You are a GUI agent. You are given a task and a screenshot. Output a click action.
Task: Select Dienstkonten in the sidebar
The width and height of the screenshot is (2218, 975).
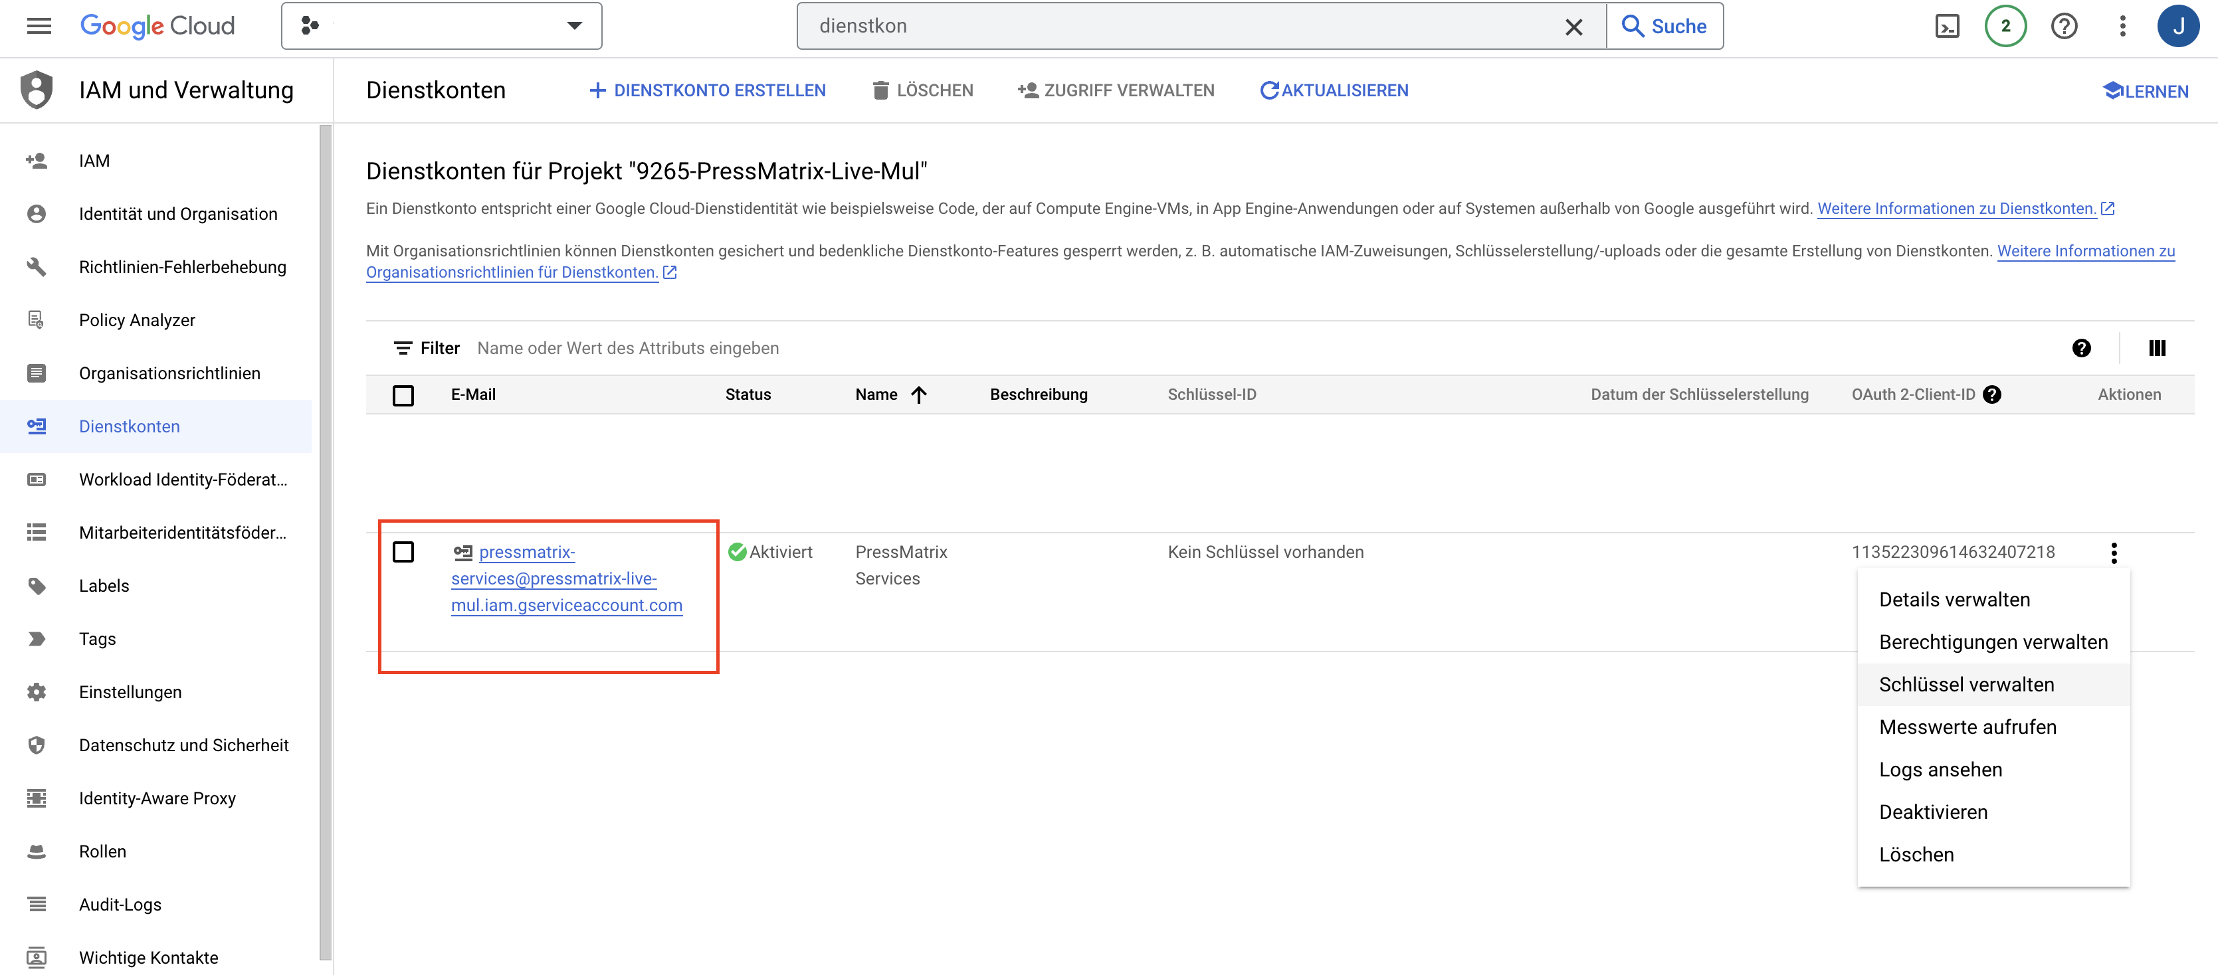tap(156, 427)
